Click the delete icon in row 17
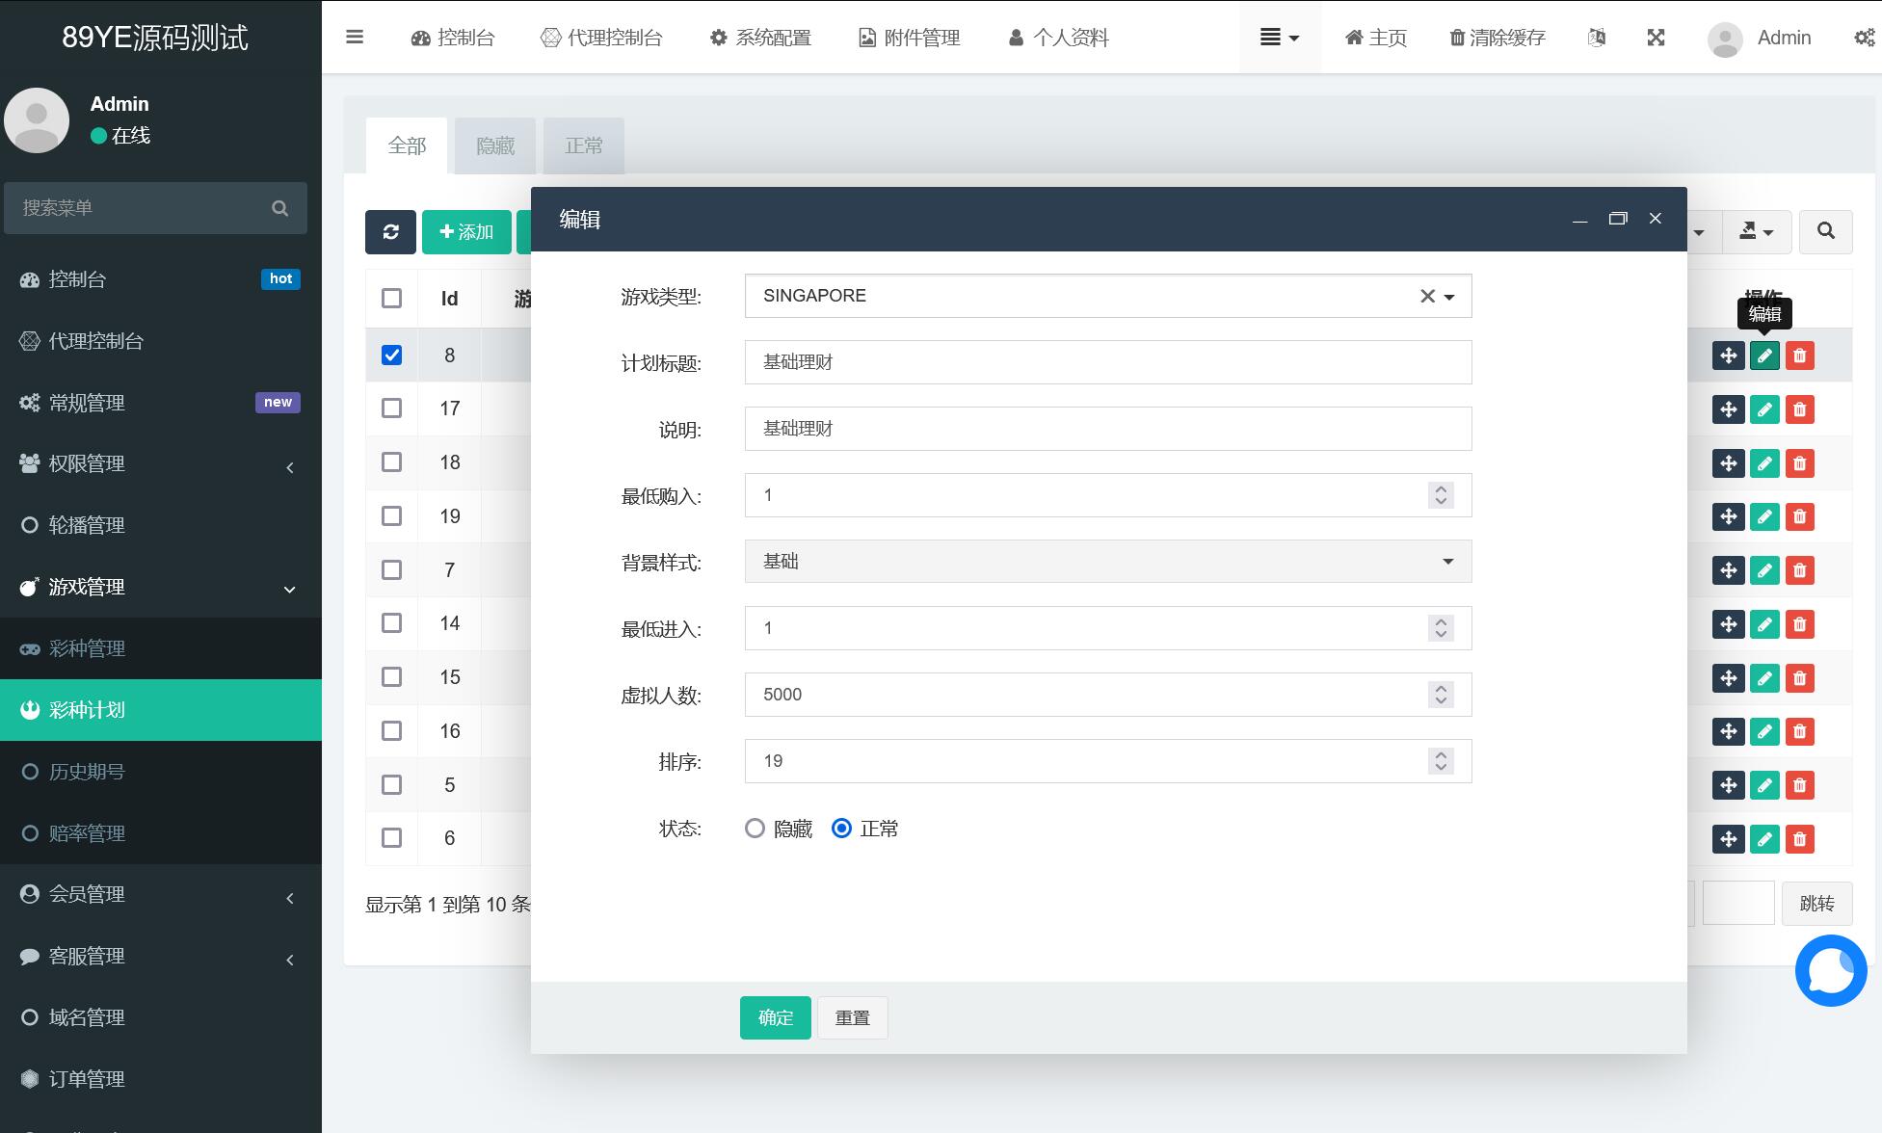This screenshot has width=1882, height=1133. coord(1799,409)
